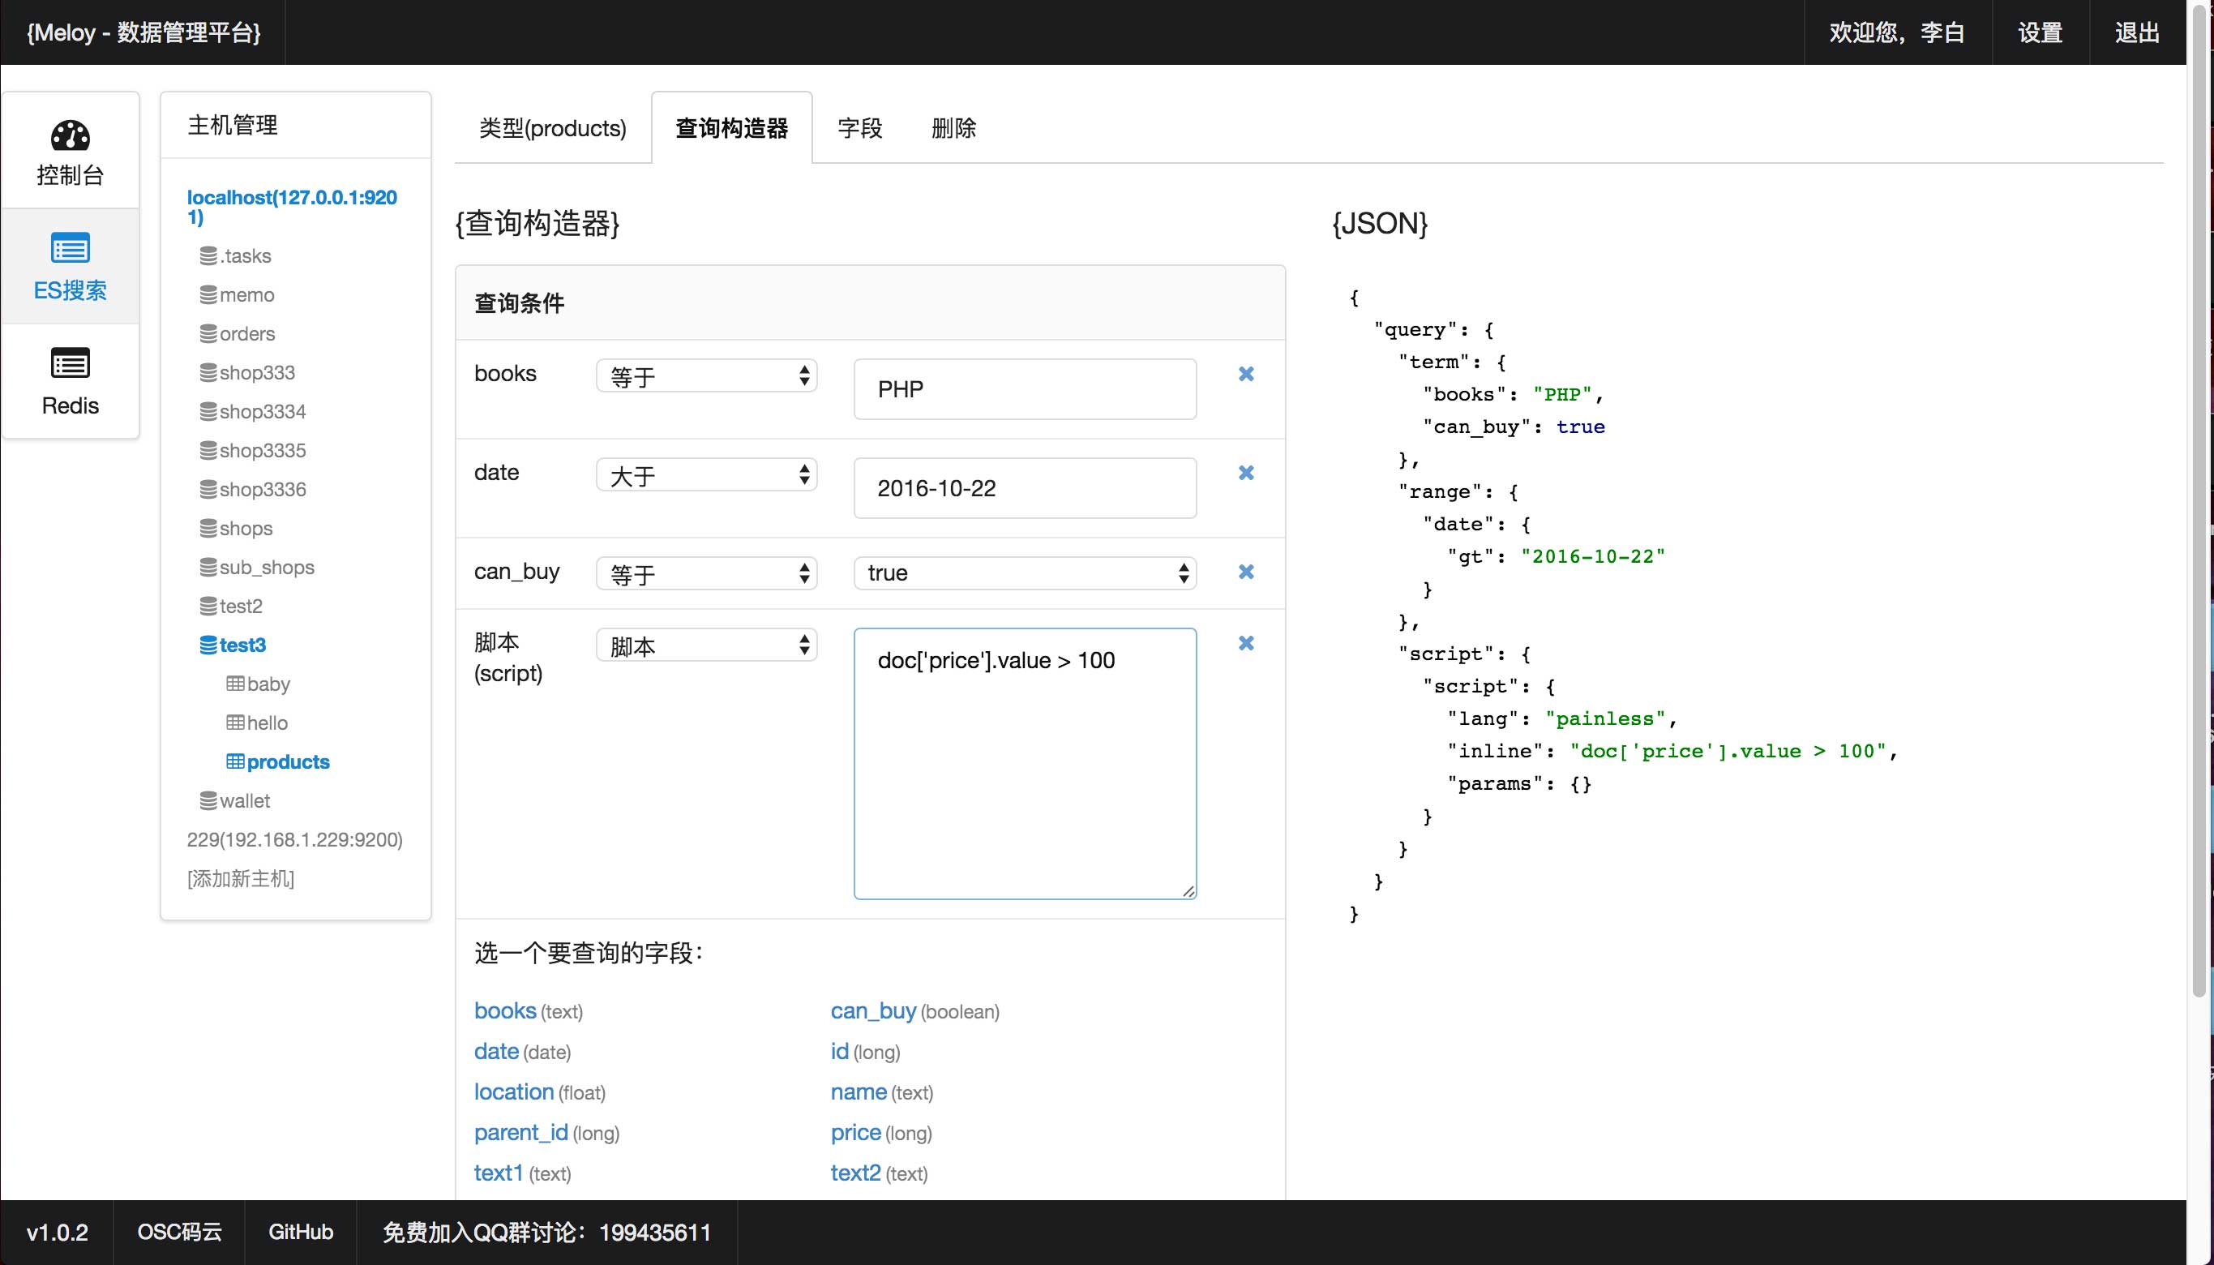Click the page vertical scrollbar

point(2199,500)
